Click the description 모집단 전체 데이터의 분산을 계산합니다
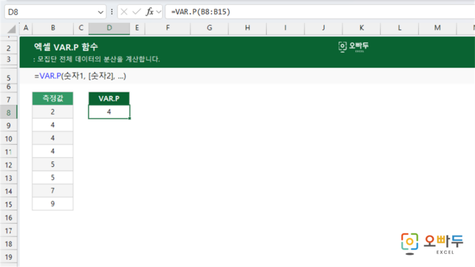This screenshot has width=475, height=267. coord(96,59)
